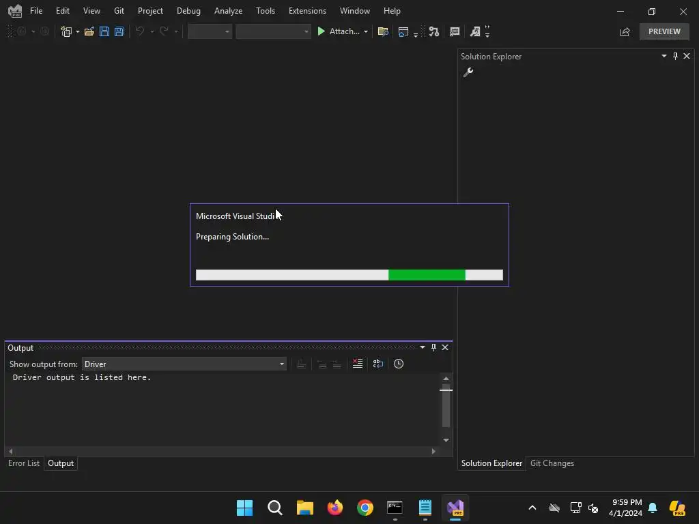This screenshot has height=524, width=699.
Task: Open the Analyze menu
Action: tap(228, 11)
